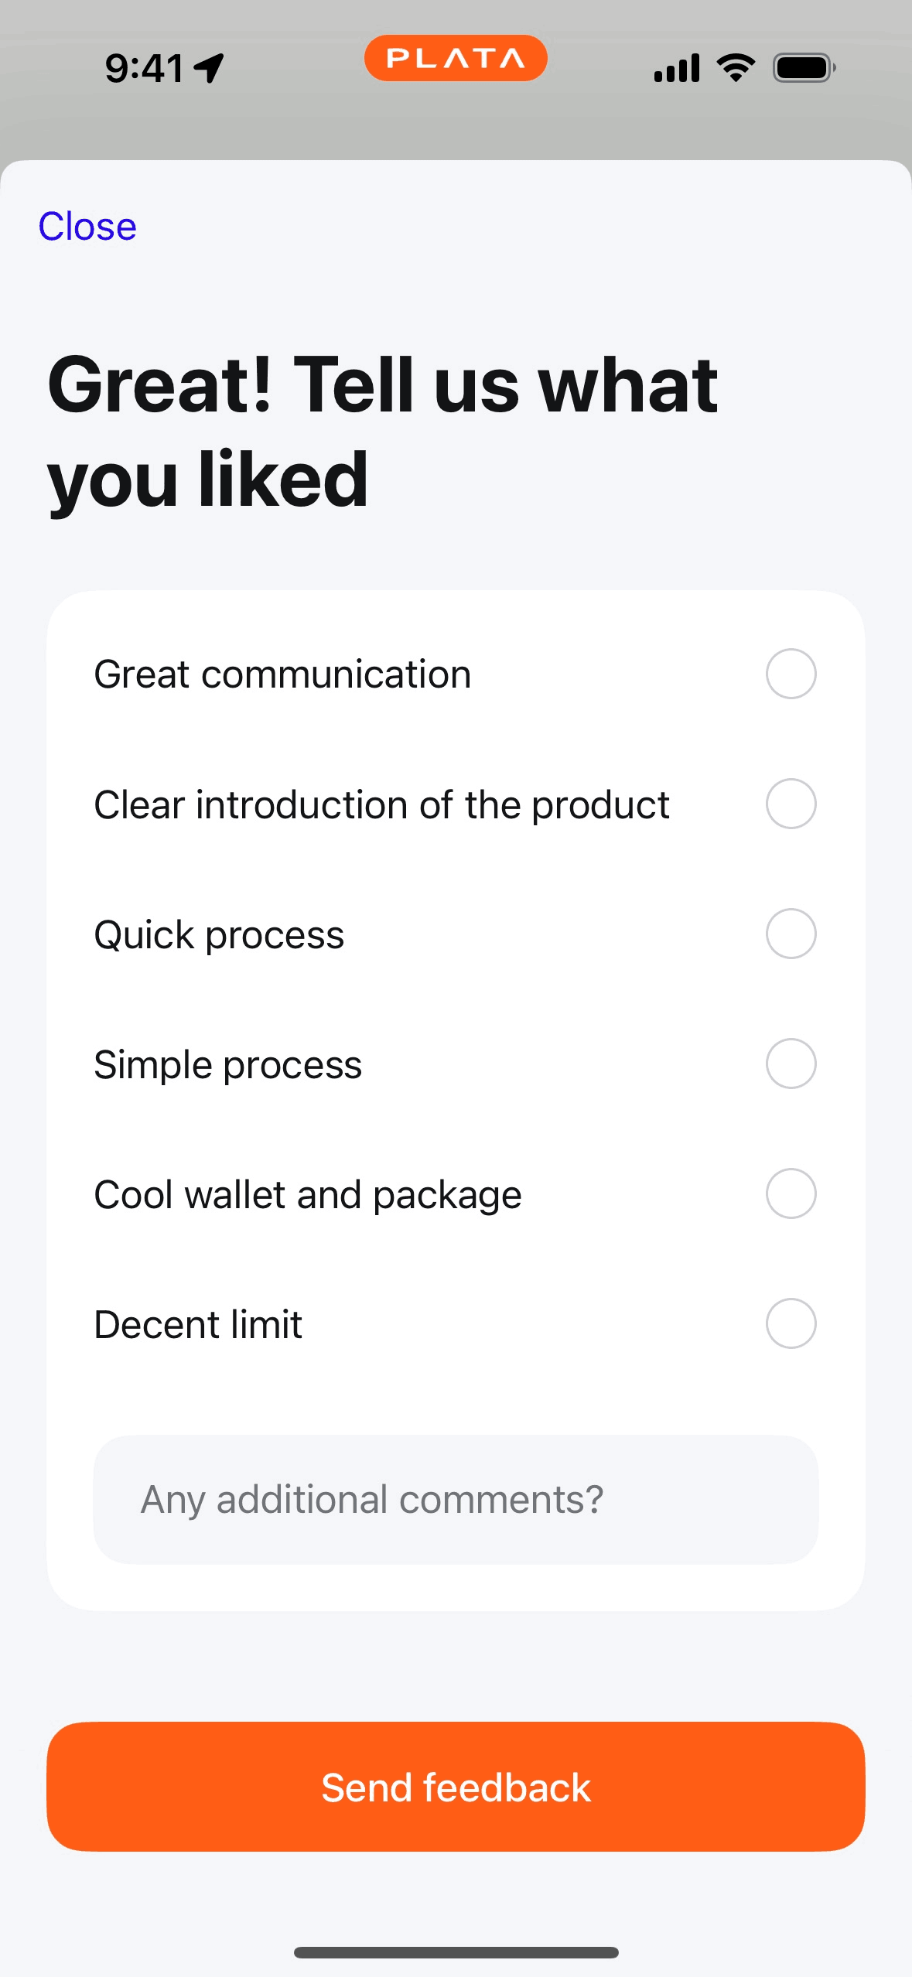Screen dimensions: 912x1977
Task: Focus the Any additional comments field
Action: point(456,1500)
